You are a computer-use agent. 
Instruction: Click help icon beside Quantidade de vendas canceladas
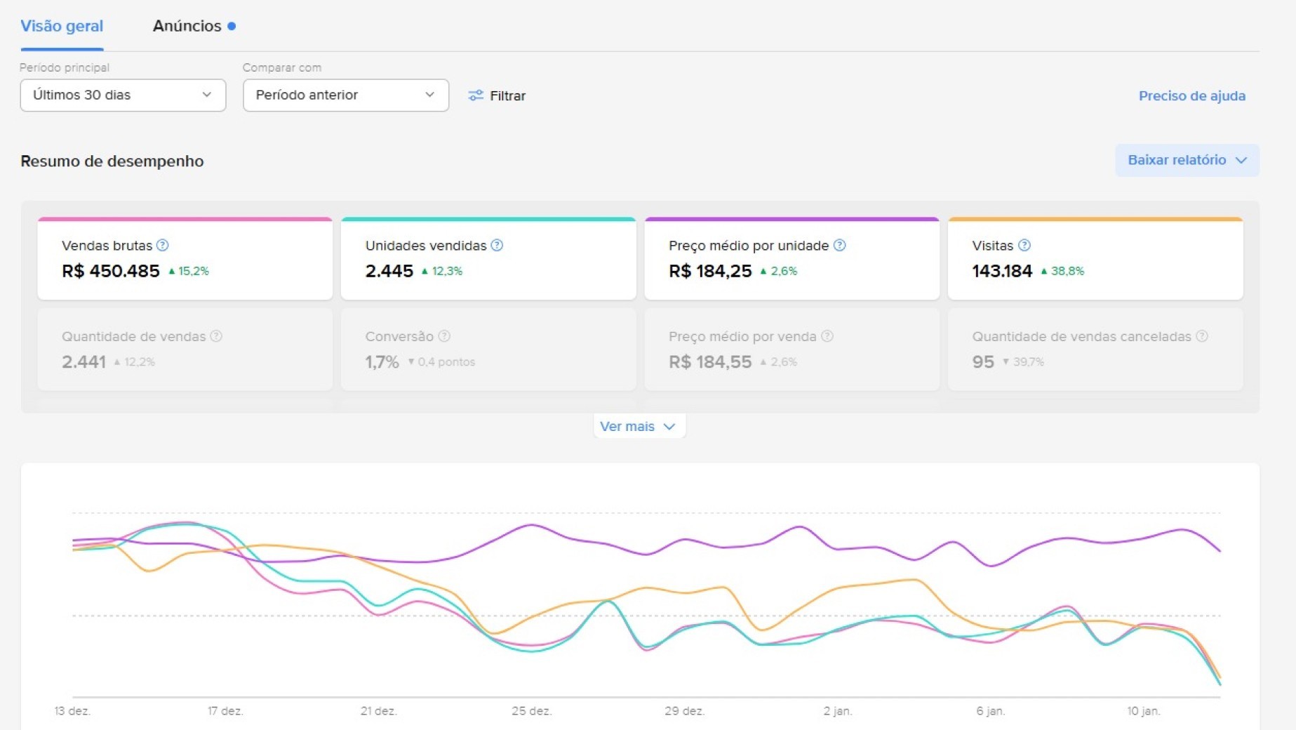1202,336
